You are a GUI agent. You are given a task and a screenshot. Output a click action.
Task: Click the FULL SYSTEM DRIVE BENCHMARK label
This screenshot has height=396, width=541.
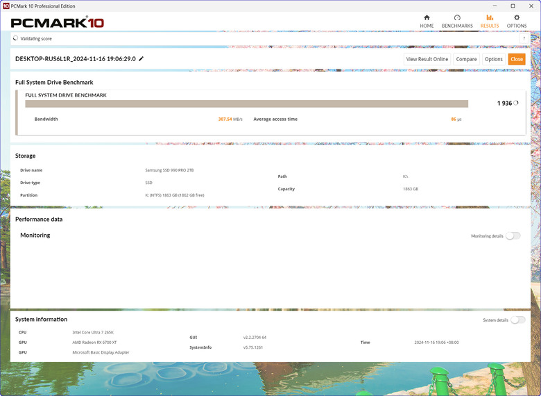click(x=66, y=95)
